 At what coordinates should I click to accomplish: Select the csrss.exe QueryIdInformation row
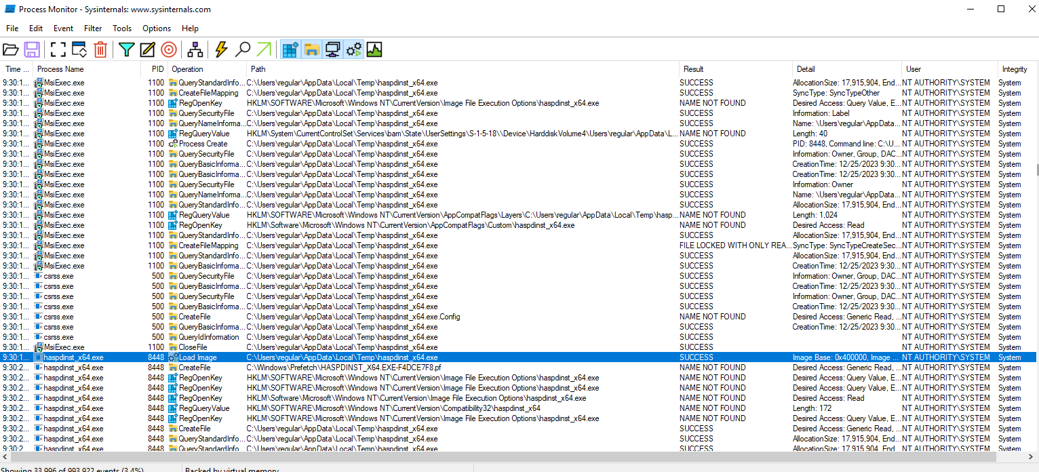(x=518, y=337)
